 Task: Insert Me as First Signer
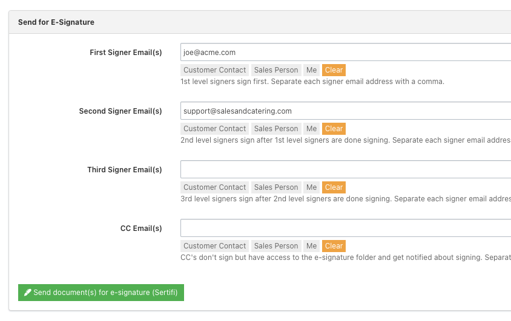[312, 70]
